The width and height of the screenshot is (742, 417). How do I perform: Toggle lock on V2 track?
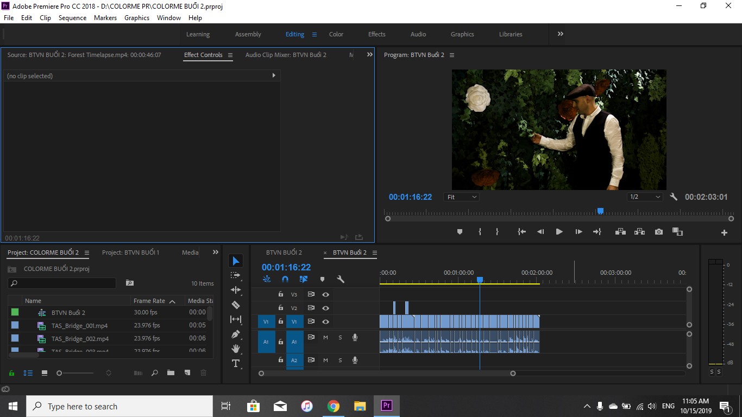[280, 308]
